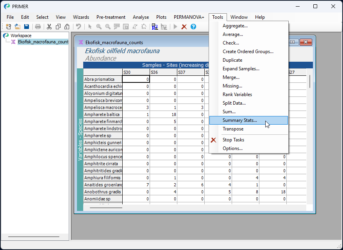
Task: Click the New workspace toolbar icon
Action: 8,27
